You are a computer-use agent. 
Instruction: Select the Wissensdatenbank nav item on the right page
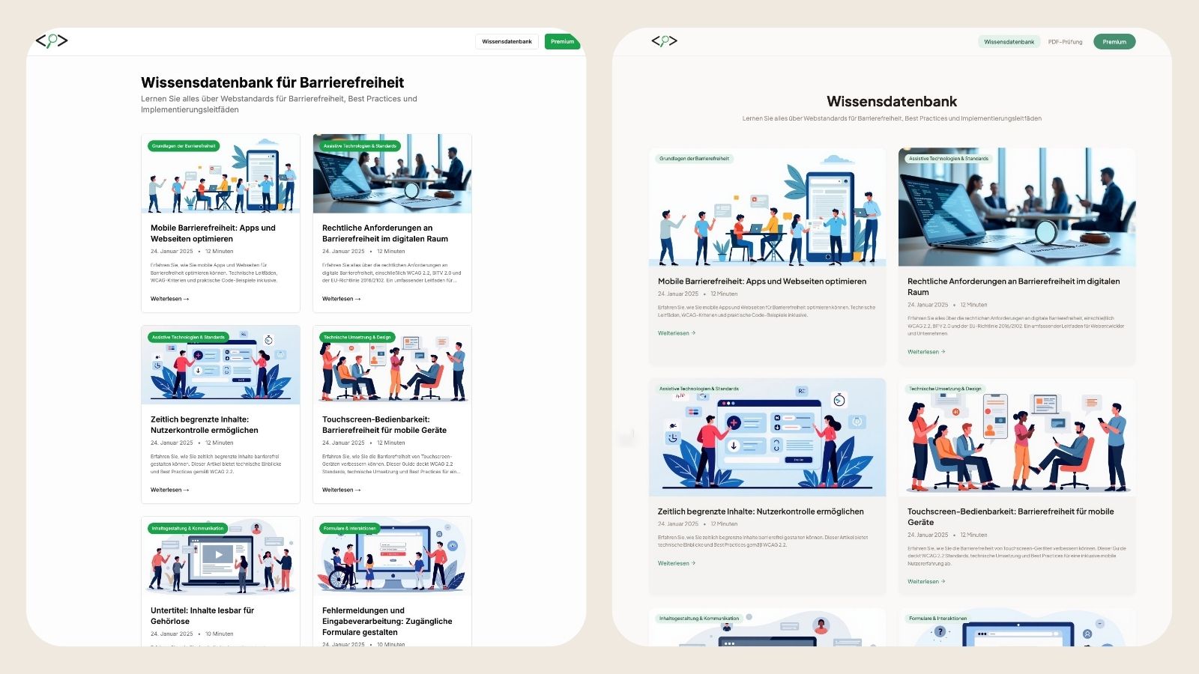(1009, 42)
